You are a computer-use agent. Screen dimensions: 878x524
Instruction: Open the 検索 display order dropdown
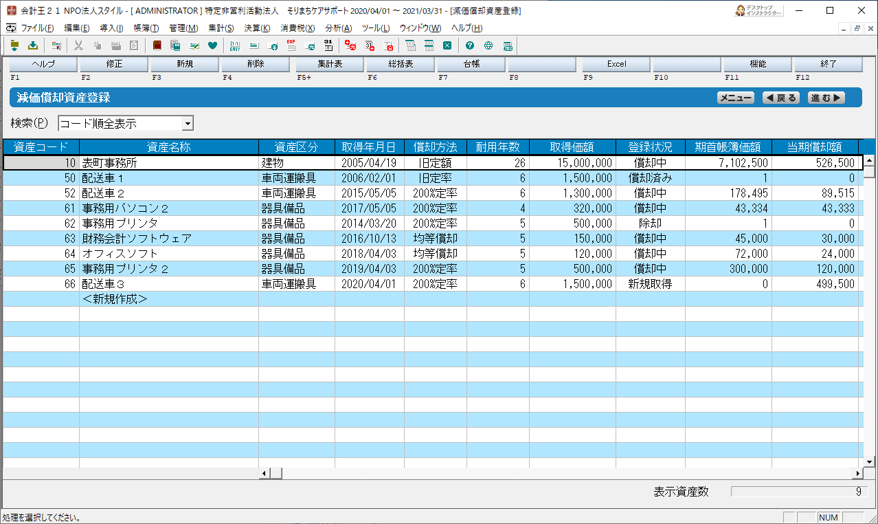click(187, 124)
